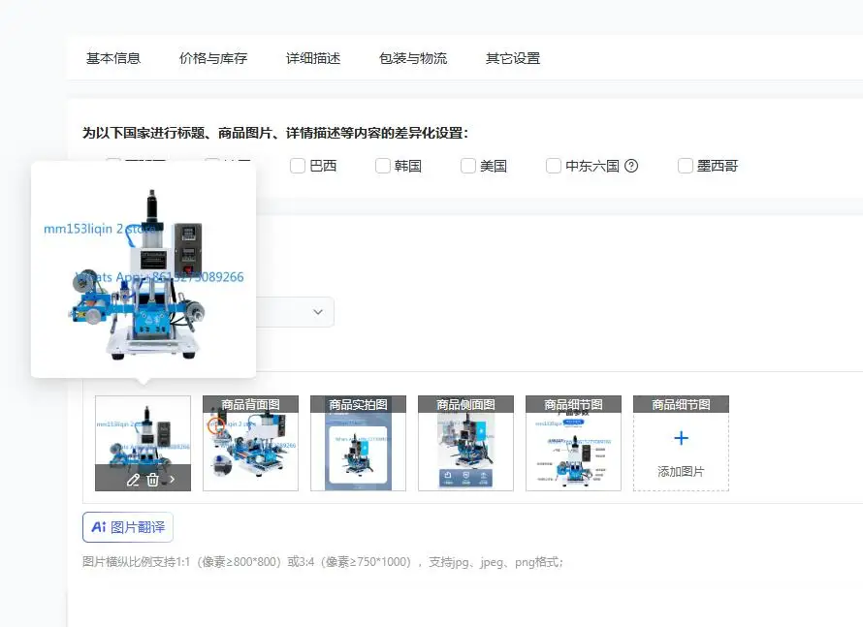Click the edit pencil icon on first thumbnail
This screenshot has height=627, width=863.
(133, 480)
